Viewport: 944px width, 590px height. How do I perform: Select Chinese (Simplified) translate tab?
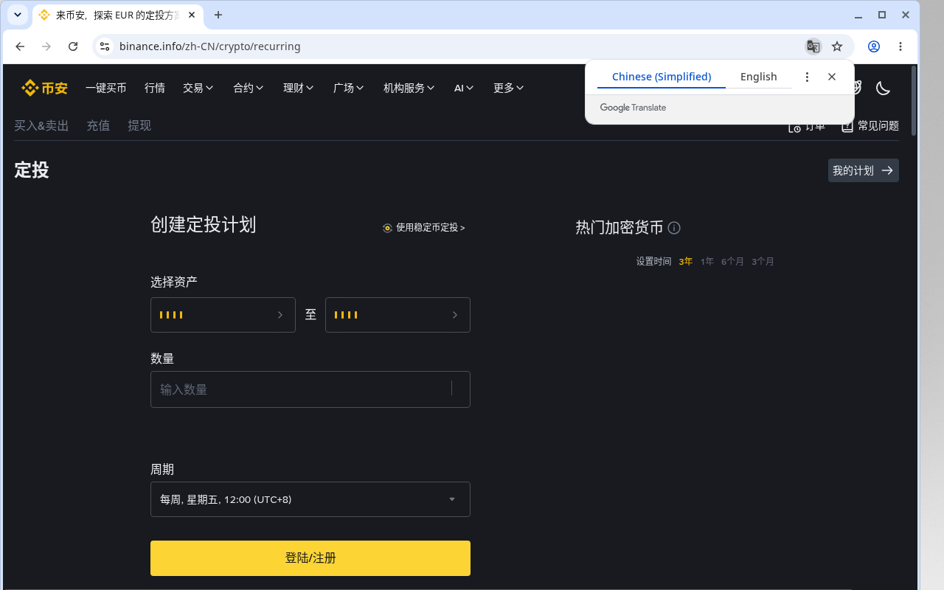(x=662, y=77)
